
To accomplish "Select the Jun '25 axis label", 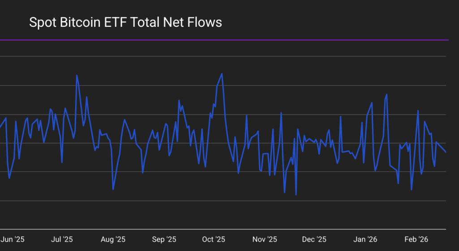I will (12, 239).
